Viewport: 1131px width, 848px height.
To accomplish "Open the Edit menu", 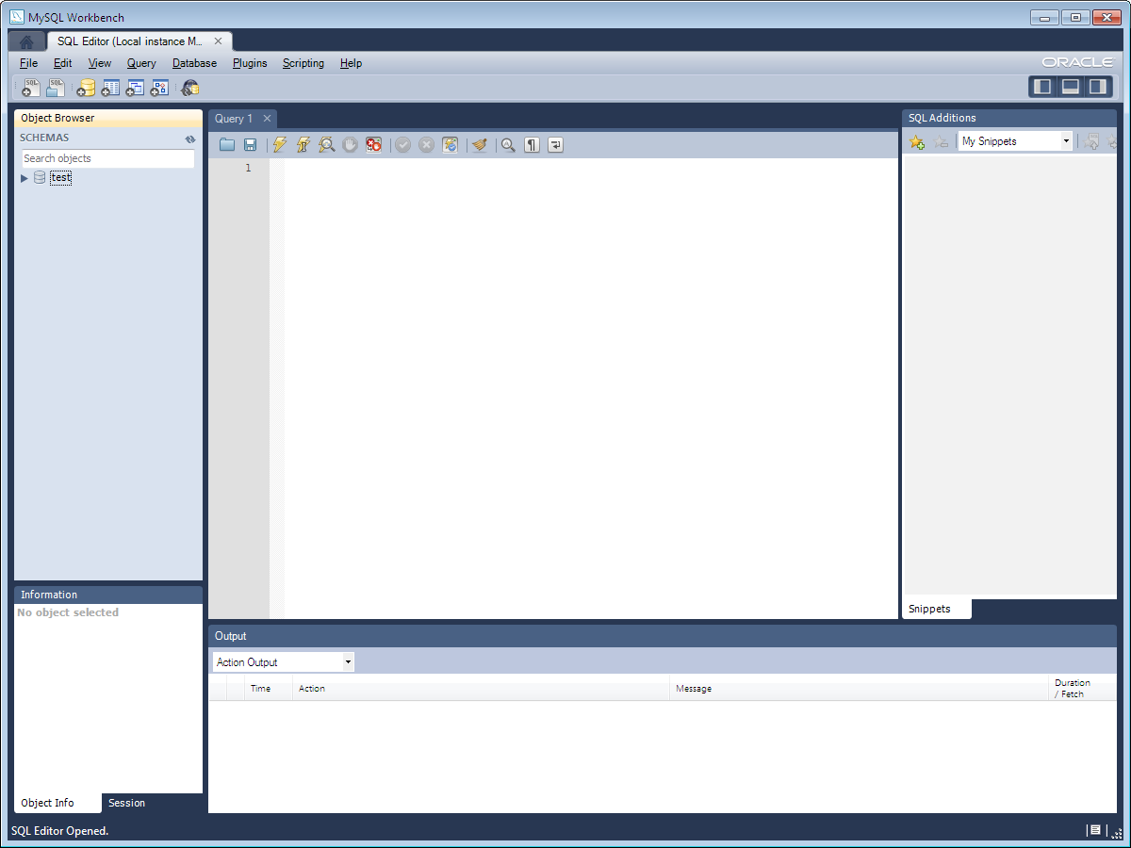I will tap(62, 63).
